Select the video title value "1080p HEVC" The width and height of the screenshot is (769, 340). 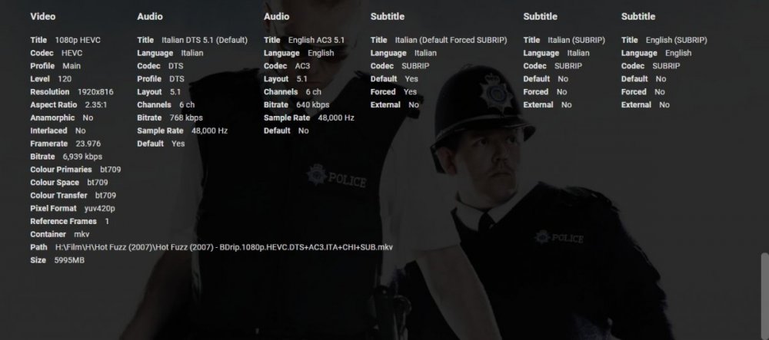(x=78, y=40)
